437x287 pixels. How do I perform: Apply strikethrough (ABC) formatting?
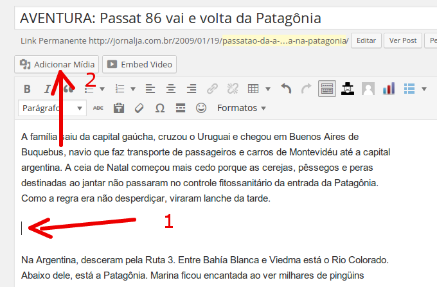[98, 108]
